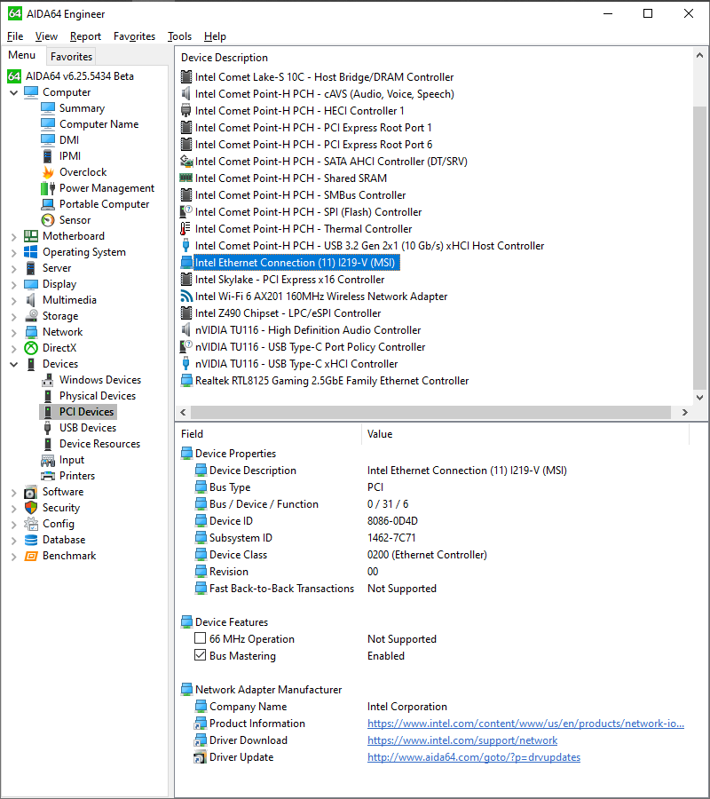
Task: Expand the Motherboard tree node
Action: tap(13, 236)
